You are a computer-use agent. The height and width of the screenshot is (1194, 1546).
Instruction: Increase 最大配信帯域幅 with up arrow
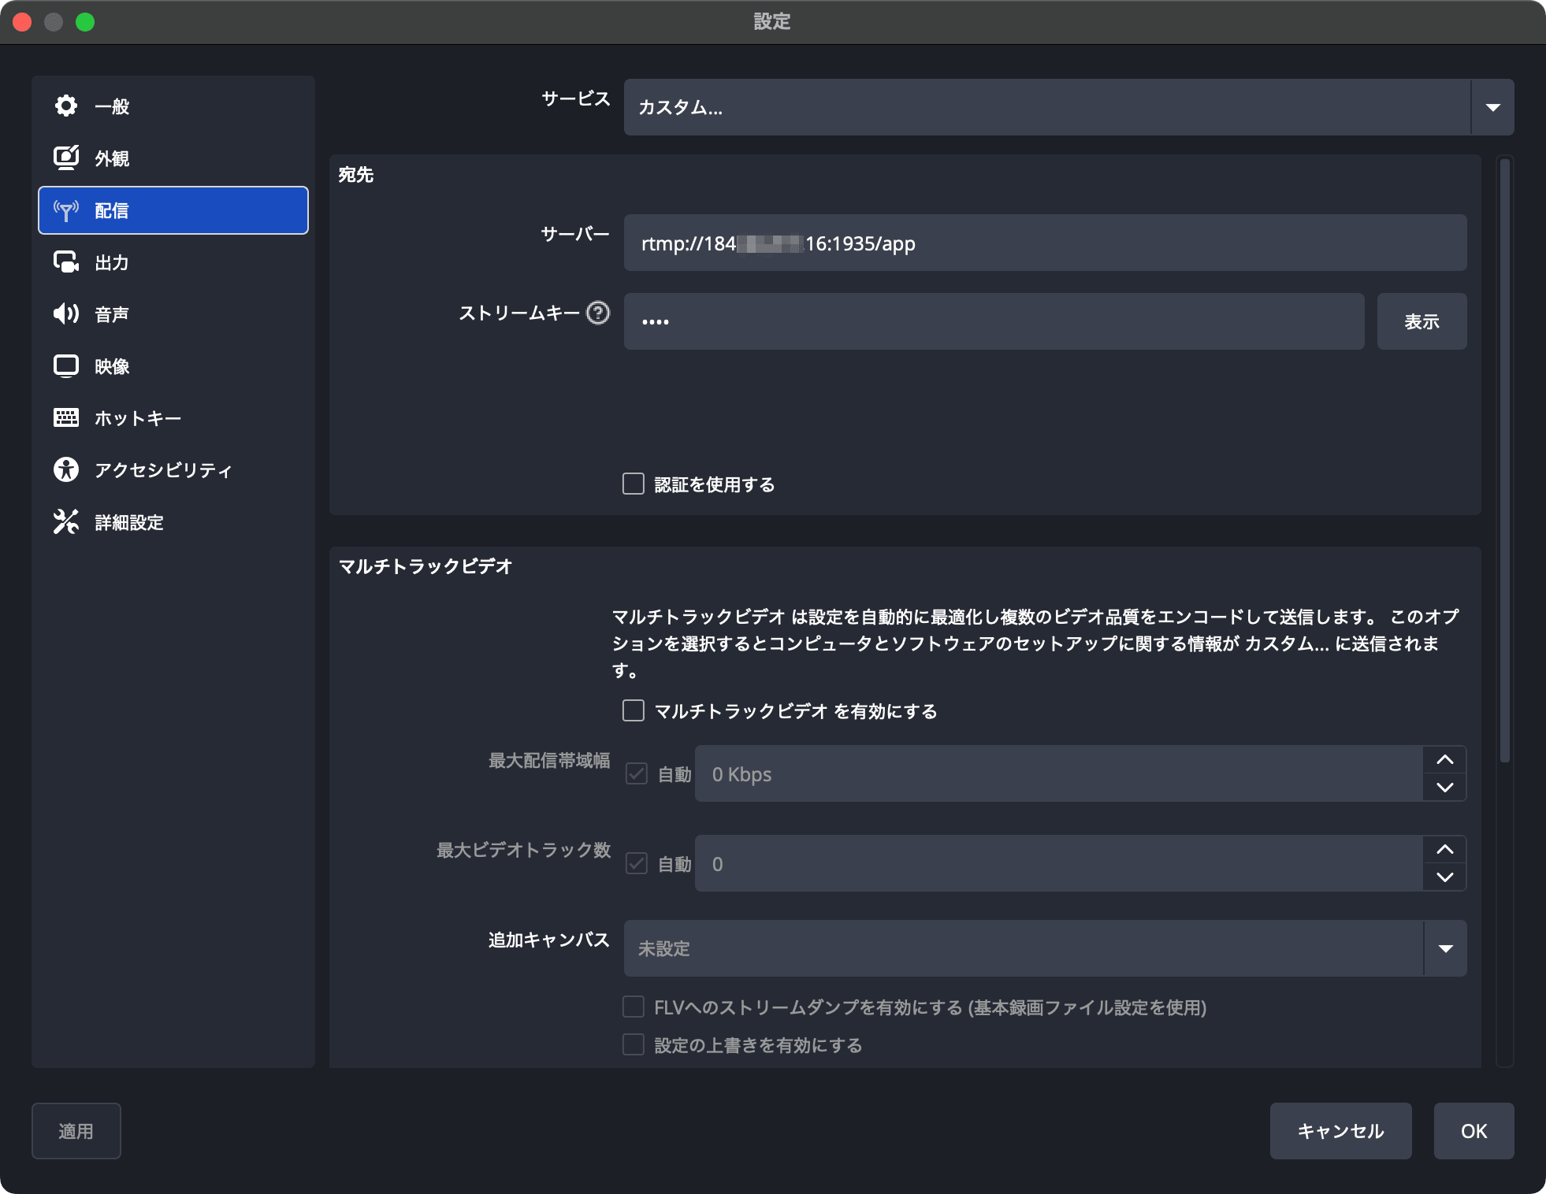[1444, 760]
